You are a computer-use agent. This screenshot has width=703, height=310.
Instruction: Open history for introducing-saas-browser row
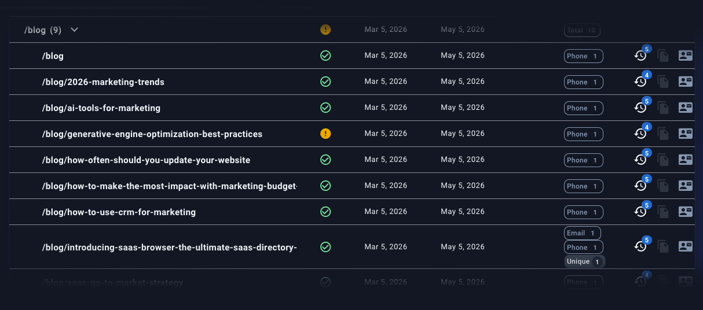coord(640,247)
